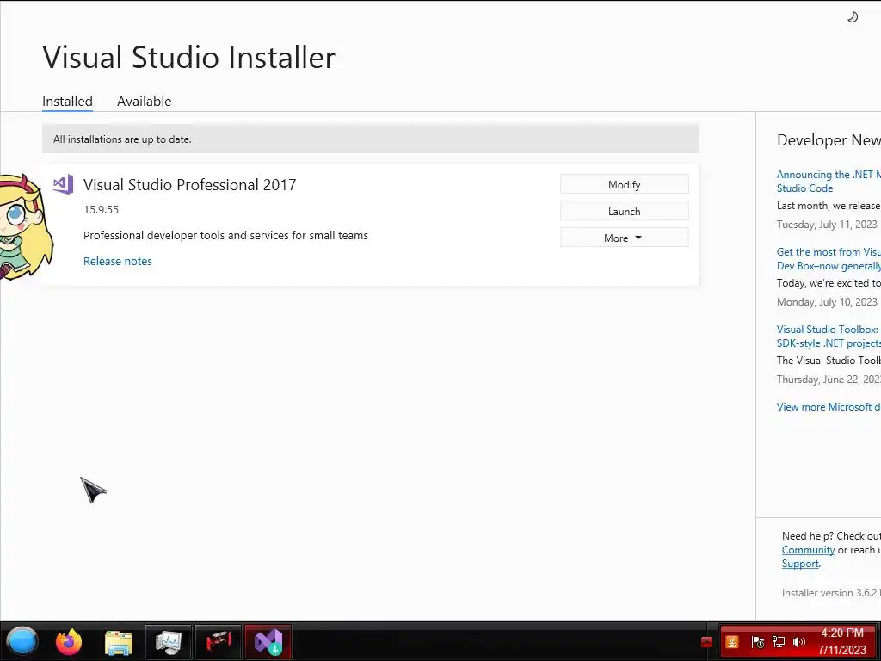Open the Support link
Screen dimensions: 881x661
coord(800,563)
